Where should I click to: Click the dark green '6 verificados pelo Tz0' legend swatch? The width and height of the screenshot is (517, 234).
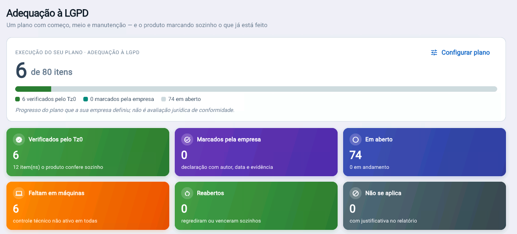pyautogui.click(x=17, y=99)
